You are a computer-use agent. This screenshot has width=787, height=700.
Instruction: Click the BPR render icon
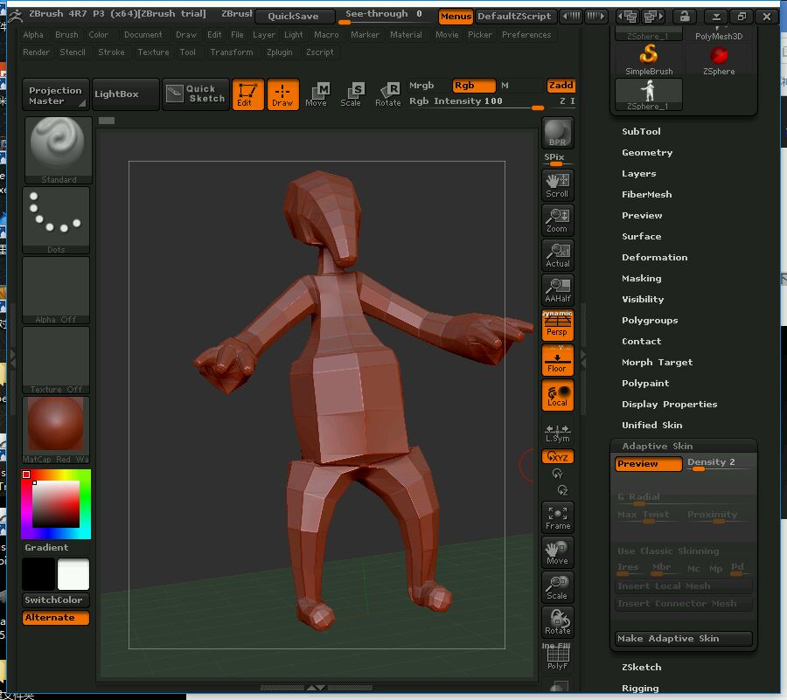coord(557,134)
